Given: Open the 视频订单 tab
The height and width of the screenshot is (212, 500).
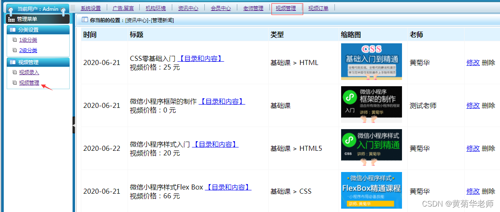Looking at the screenshot, I should pyautogui.click(x=318, y=8).
